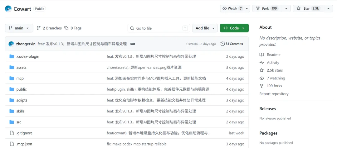
Task: Click the Fork 199 button
Action: point(268,9)
